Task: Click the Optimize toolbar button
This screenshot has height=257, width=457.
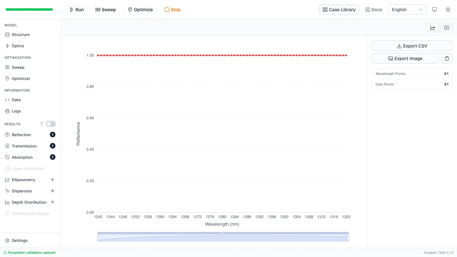Action: pos(140,10)
